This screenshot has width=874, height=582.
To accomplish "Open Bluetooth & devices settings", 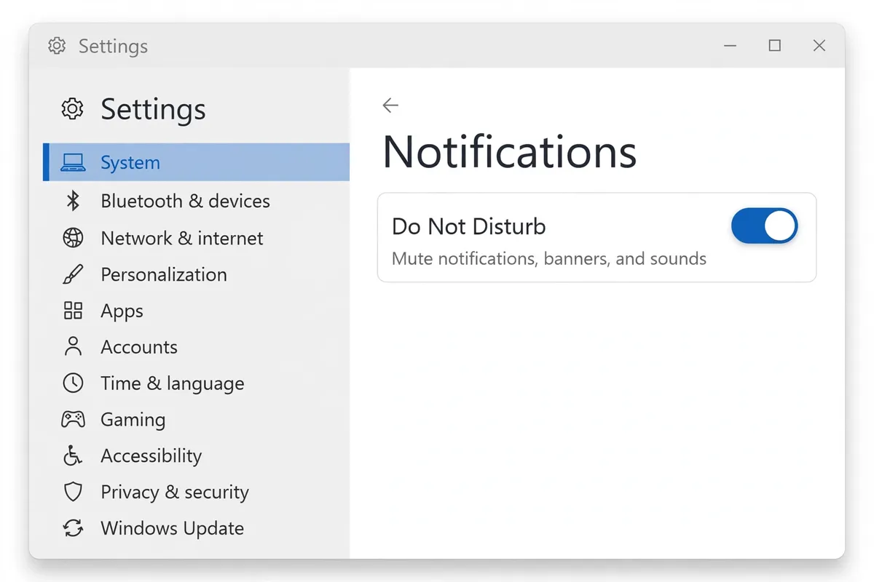I will pos(197,201).
